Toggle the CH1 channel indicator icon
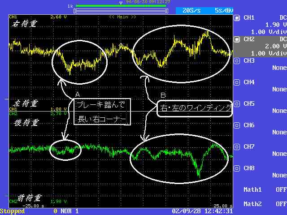287x215 pixels. (237, 18)
